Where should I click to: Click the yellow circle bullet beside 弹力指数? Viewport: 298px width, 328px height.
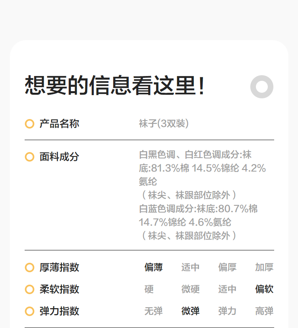(x=29, y=311)
